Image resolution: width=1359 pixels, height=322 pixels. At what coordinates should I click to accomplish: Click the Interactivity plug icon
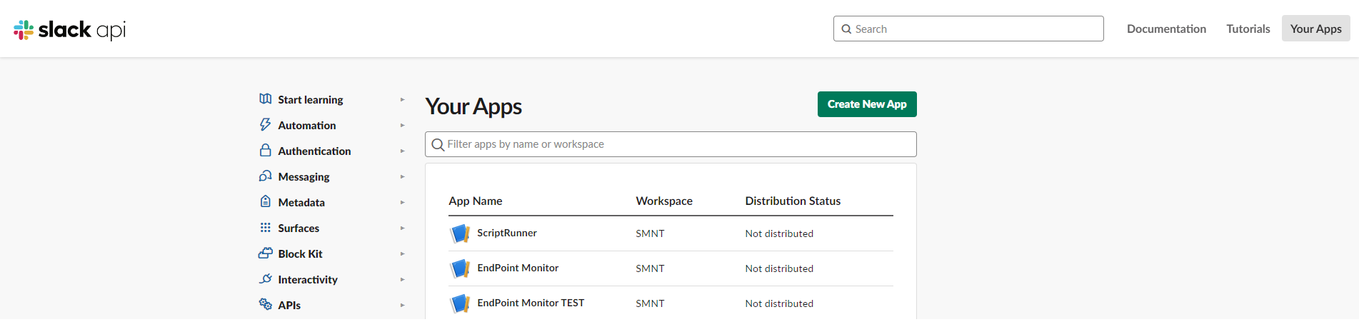[x=266, y=278]
